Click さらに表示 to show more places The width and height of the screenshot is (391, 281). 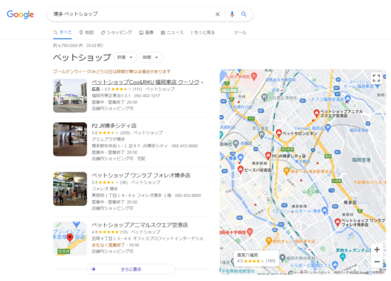pos(131,269)
